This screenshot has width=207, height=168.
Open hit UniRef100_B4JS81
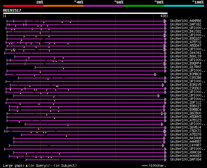click(x=186, y=32)
